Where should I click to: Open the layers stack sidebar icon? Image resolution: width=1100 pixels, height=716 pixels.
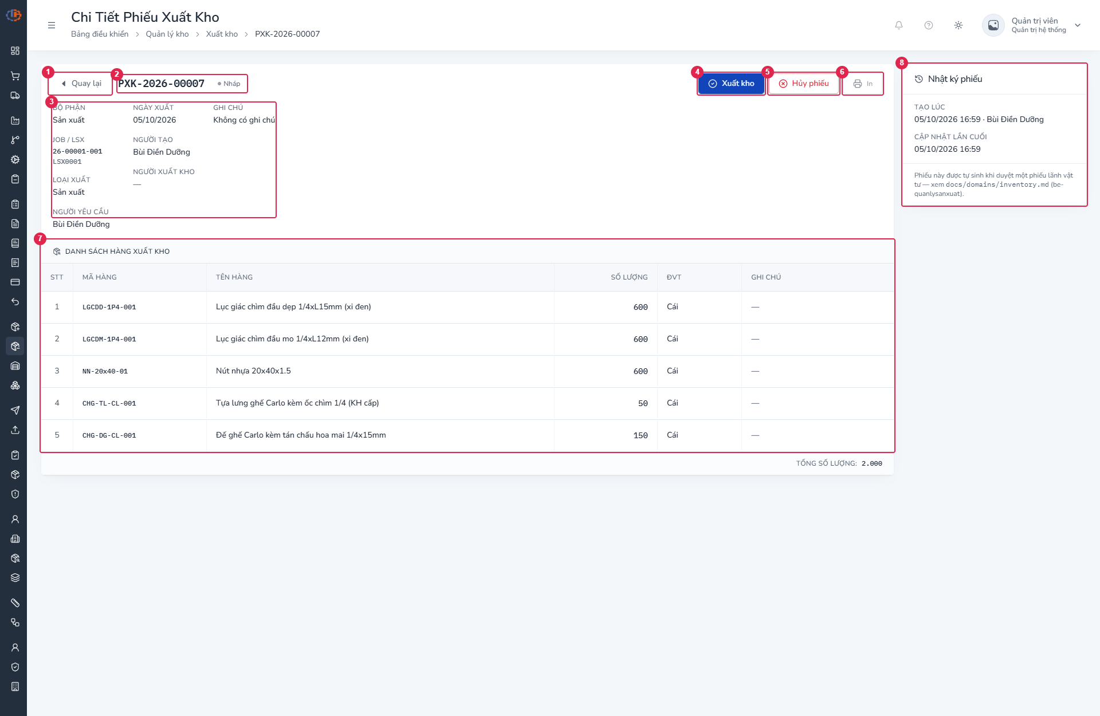[15, 578]
